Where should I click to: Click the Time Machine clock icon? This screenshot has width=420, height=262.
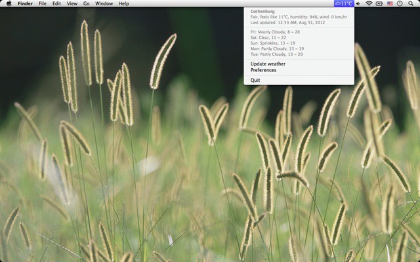400,3
